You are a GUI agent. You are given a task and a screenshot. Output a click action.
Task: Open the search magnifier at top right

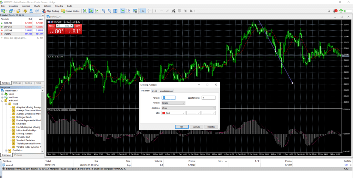point(330,11)
